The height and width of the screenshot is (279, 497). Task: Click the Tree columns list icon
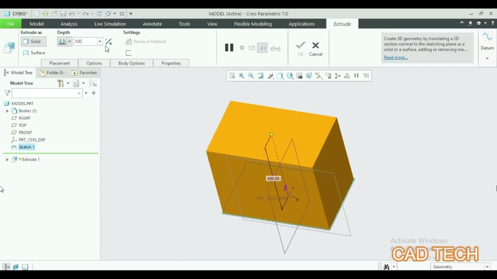76,83
